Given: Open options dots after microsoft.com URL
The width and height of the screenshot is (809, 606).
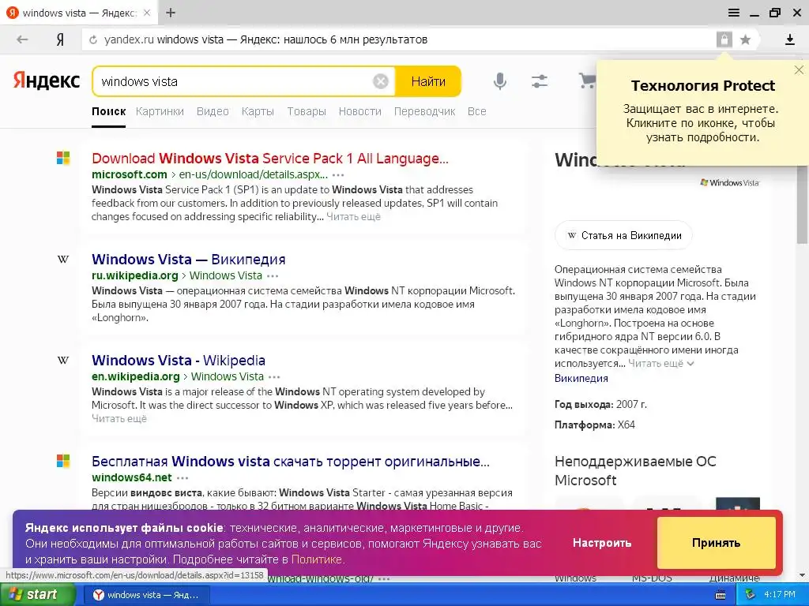Looking at the screenshot, I should point(338,175).
